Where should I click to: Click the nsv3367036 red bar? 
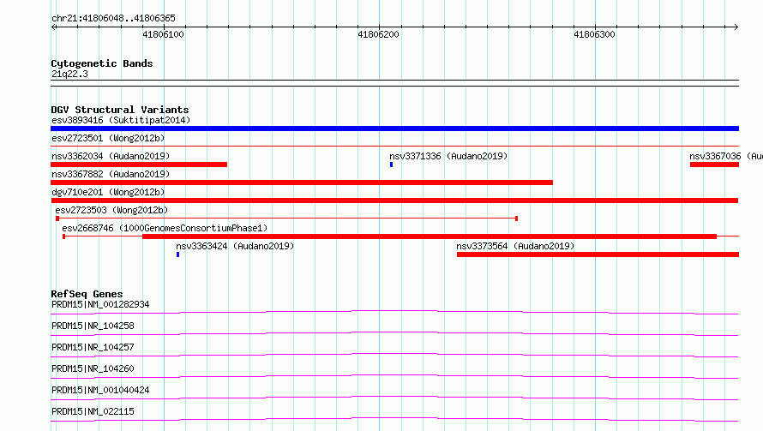(x=714, y=165)
